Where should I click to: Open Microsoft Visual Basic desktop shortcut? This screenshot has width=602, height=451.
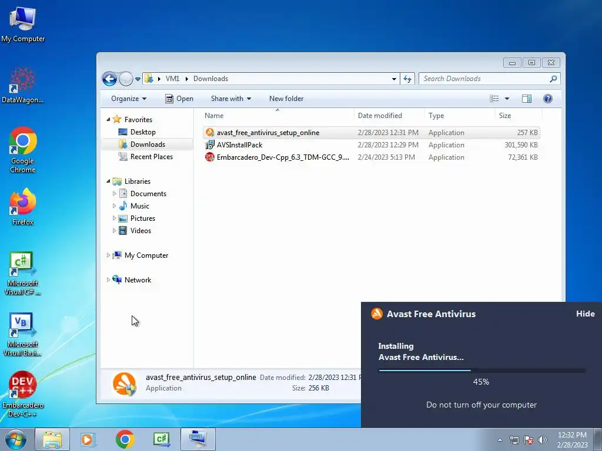23,335
